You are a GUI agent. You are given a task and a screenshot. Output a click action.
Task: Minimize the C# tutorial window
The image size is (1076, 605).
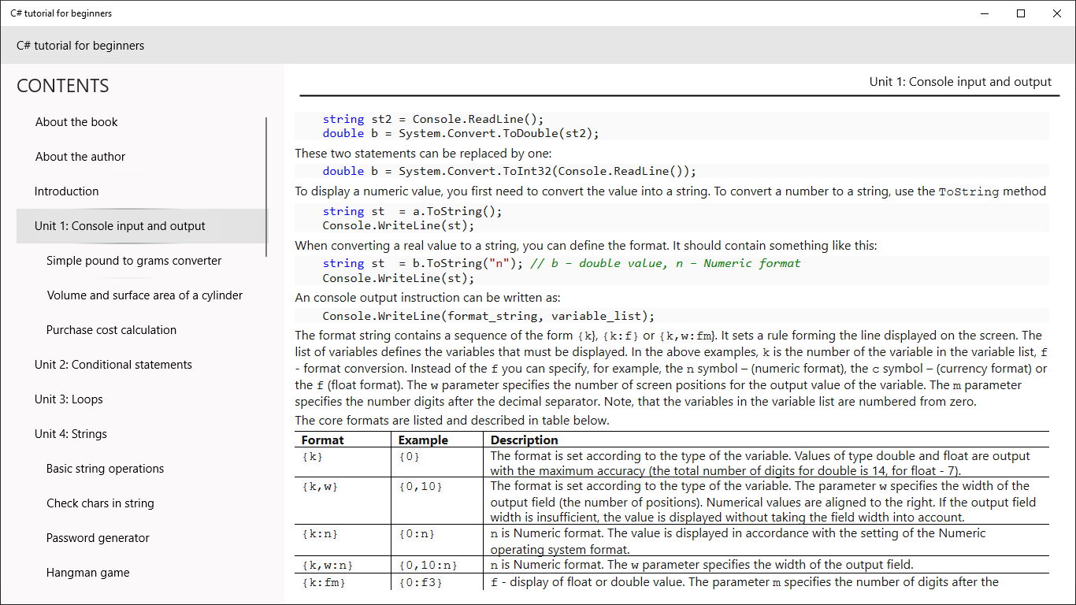pyautogui.click(x=985, y=13)
